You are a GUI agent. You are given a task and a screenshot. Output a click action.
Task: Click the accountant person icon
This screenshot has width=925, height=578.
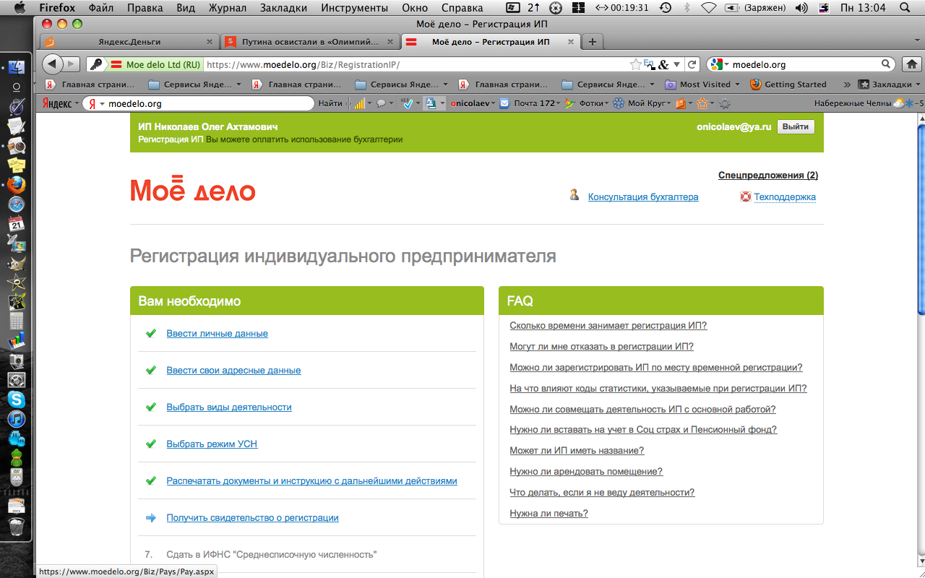[575, 195]
